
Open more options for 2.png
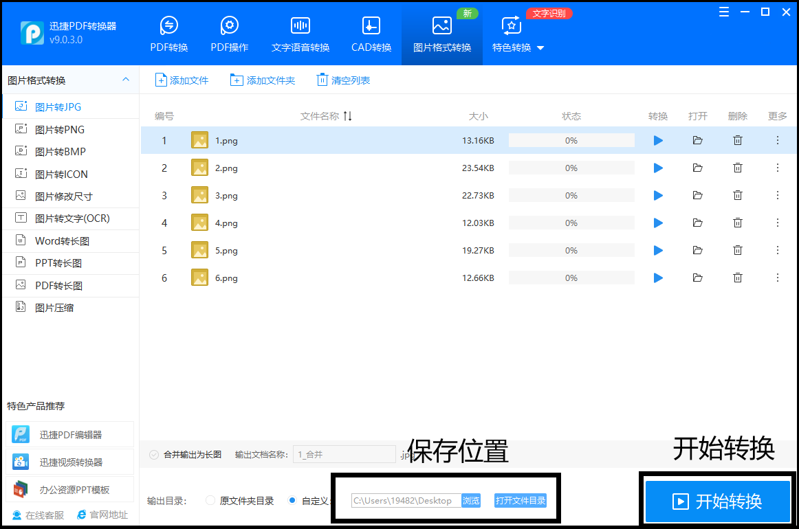(x=777, y=168)
